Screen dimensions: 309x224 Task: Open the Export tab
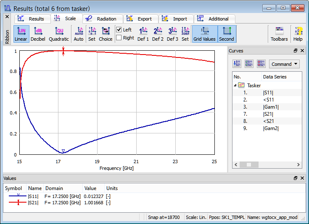click(x=141, y=19)
